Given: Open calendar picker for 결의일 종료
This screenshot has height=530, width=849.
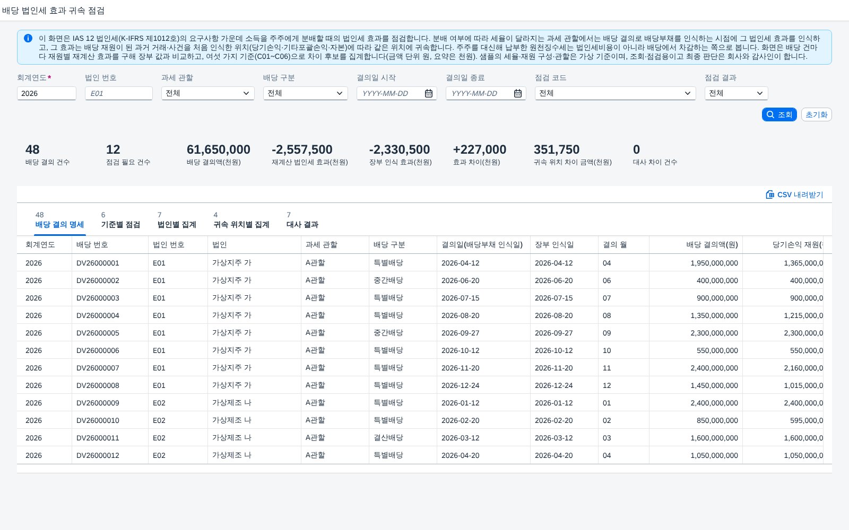Looking at the screenshot, I should click(518, 93).
